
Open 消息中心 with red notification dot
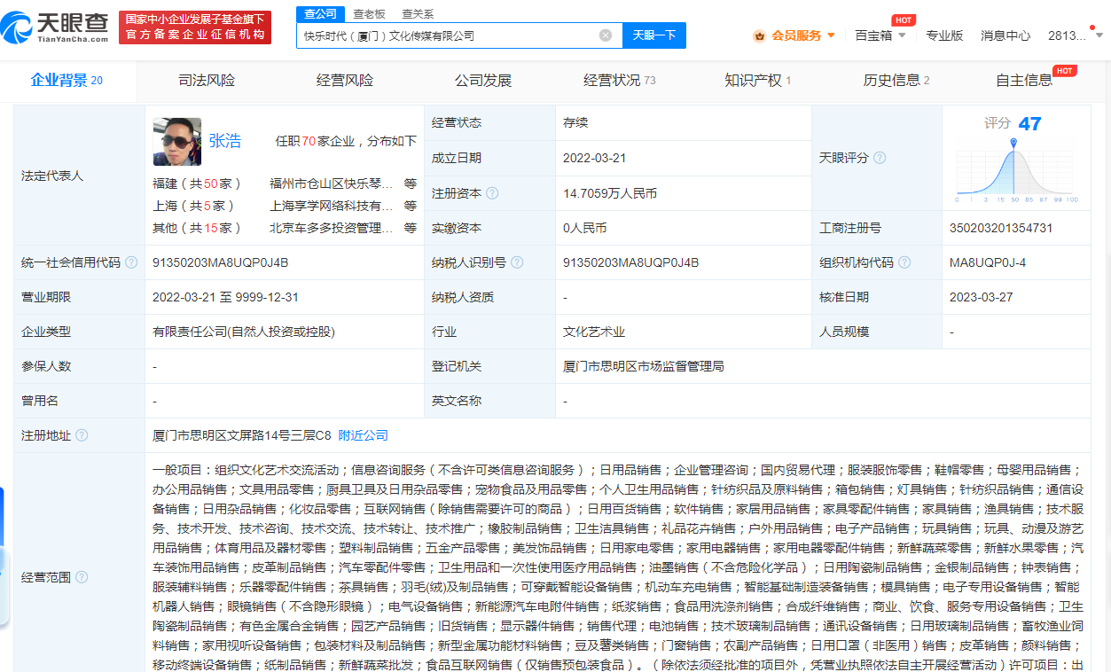pyautogui.click(x=1005, y=35)
